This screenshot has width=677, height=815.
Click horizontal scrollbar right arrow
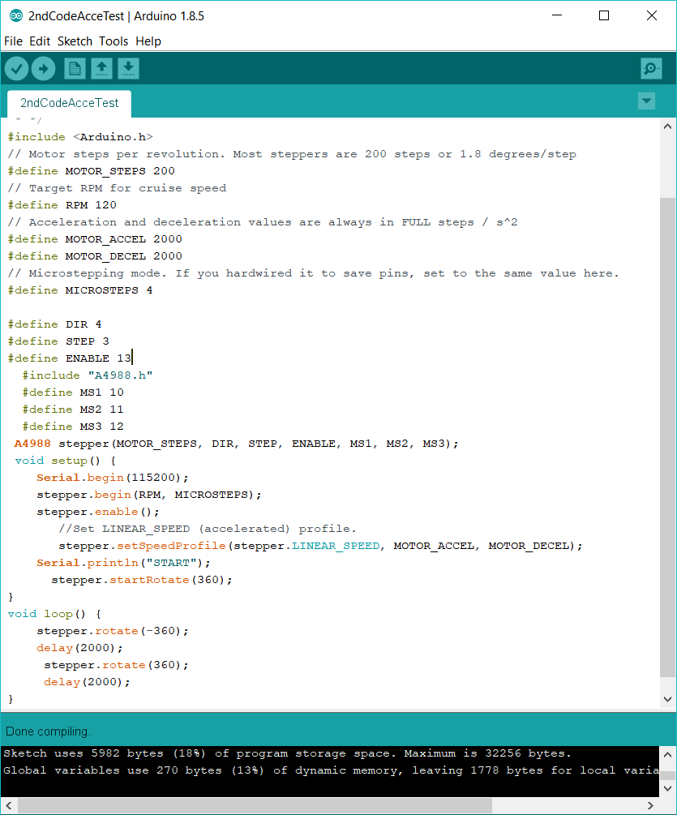650,805
